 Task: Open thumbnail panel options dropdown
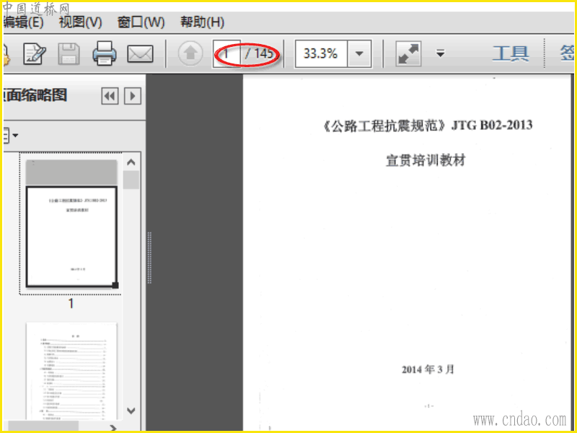tap(10, 135)
